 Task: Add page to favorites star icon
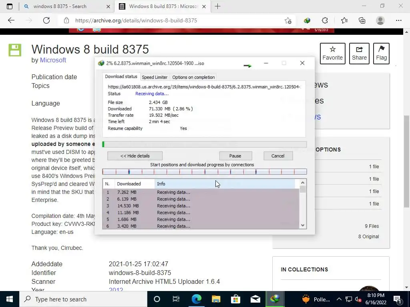(x=288, y=20)
